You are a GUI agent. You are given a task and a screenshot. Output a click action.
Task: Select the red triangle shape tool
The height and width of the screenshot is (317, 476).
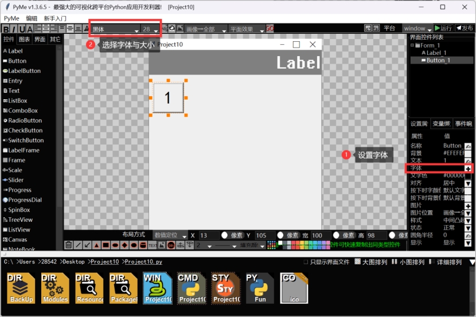97,245
